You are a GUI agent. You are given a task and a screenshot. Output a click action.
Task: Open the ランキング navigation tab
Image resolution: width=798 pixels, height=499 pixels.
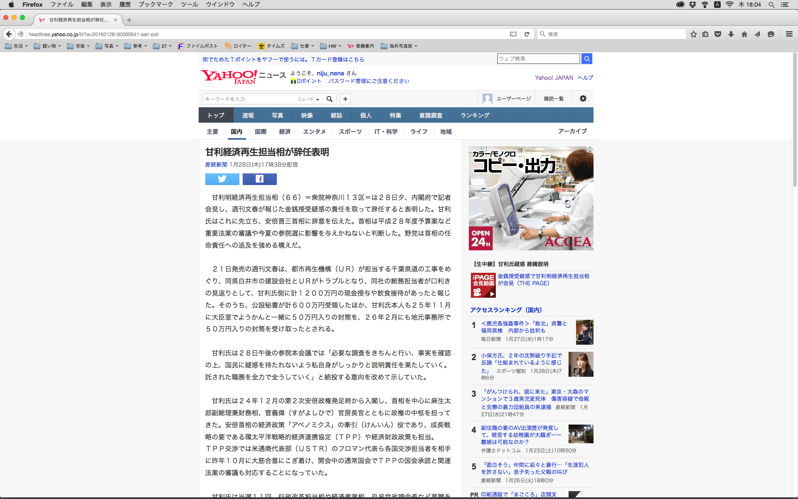(475, 115)
